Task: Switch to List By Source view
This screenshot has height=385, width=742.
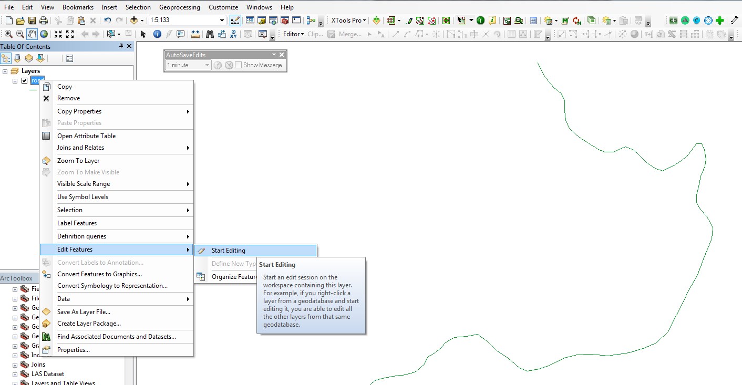Action: click(17, 58)
